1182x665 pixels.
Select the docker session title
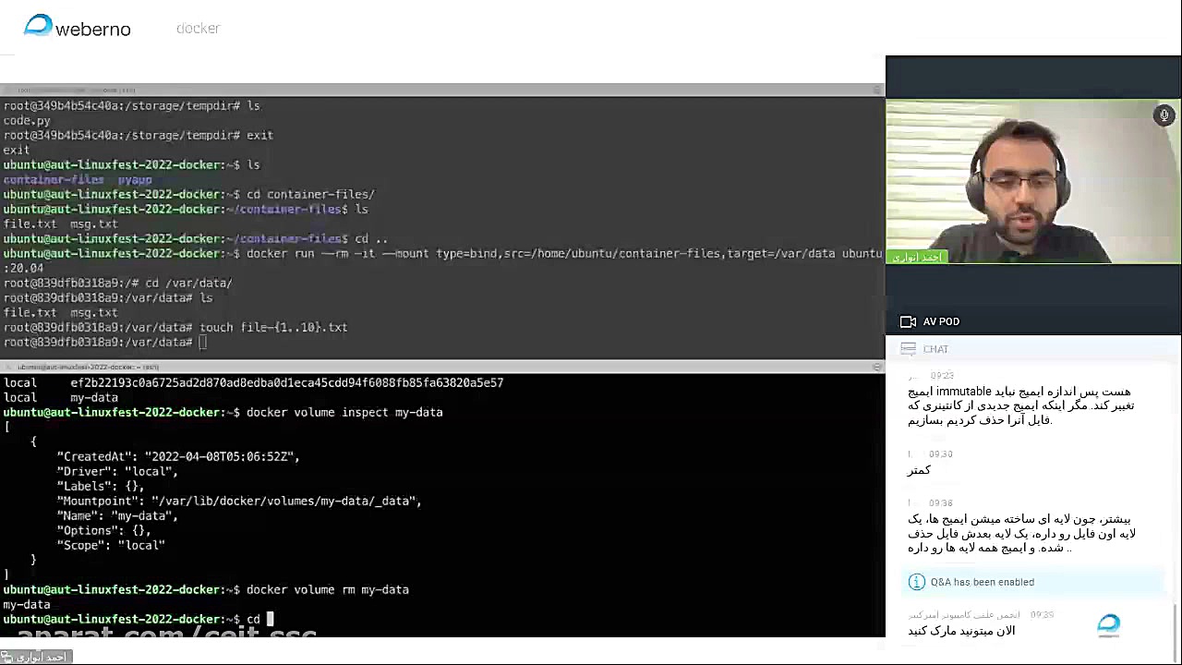click(x=198, y=28)
